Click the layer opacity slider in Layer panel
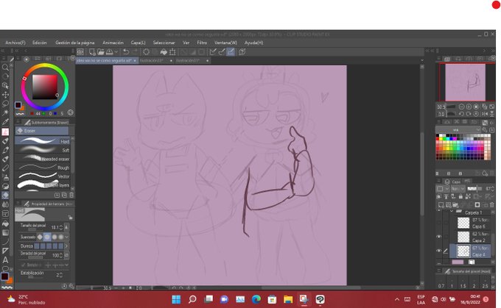The width and height of the screenshot is (501, 308). click(476, 189)
